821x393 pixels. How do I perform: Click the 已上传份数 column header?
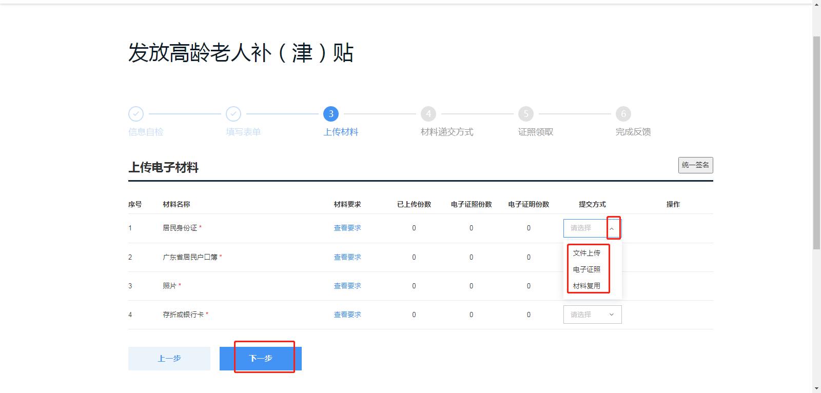(414, 204)
